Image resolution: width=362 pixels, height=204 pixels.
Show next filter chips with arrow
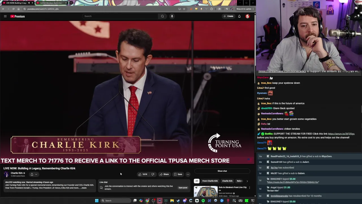click(x=247, y=181)
